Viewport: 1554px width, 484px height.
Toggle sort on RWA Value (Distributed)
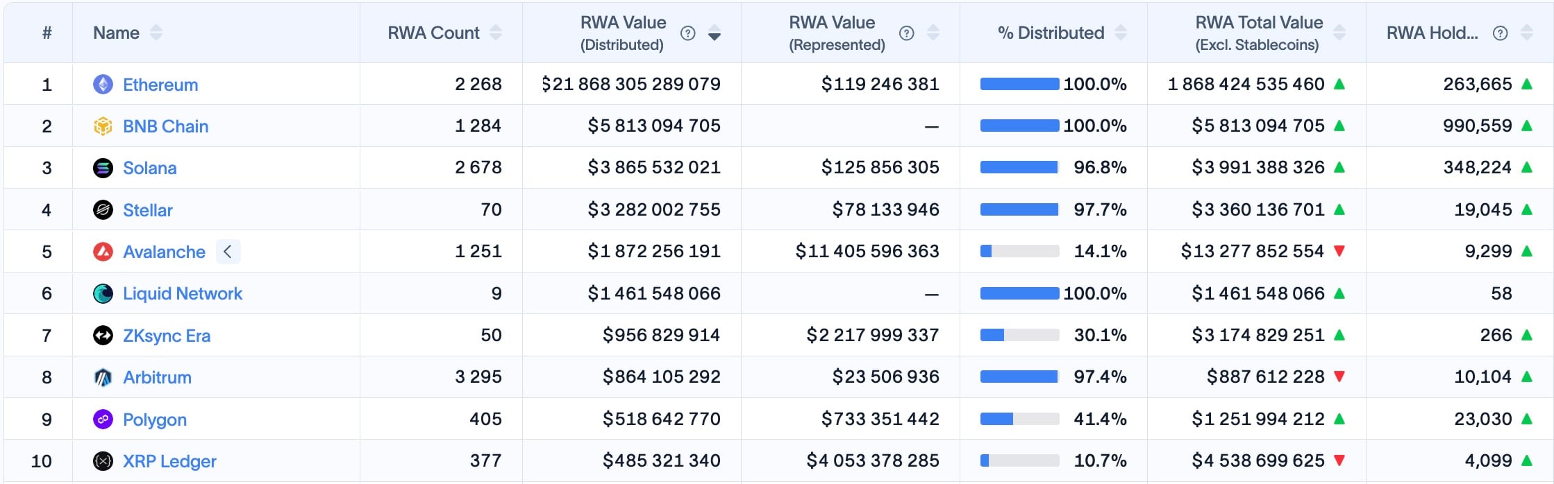point(714,33)
